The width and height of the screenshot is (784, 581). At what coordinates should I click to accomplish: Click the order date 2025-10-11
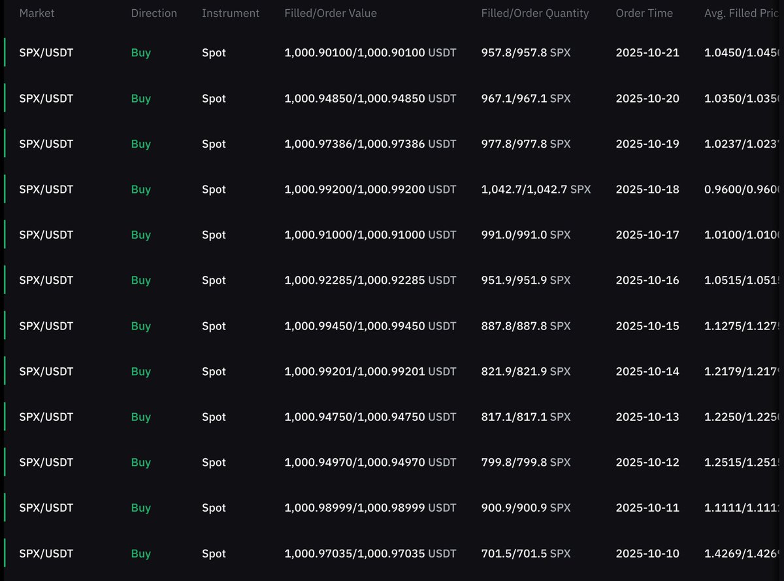tap(647, 508)
